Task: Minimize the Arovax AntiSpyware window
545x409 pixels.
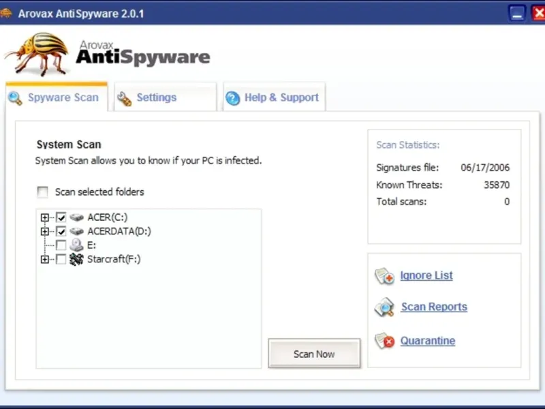Action: pos(517,14)
